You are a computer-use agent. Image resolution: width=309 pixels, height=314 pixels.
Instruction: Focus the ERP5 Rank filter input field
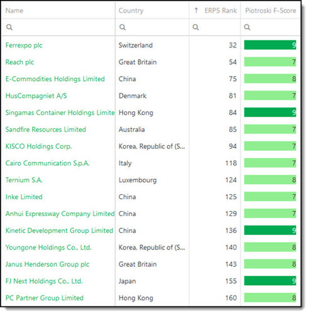[x=215, y=27]
